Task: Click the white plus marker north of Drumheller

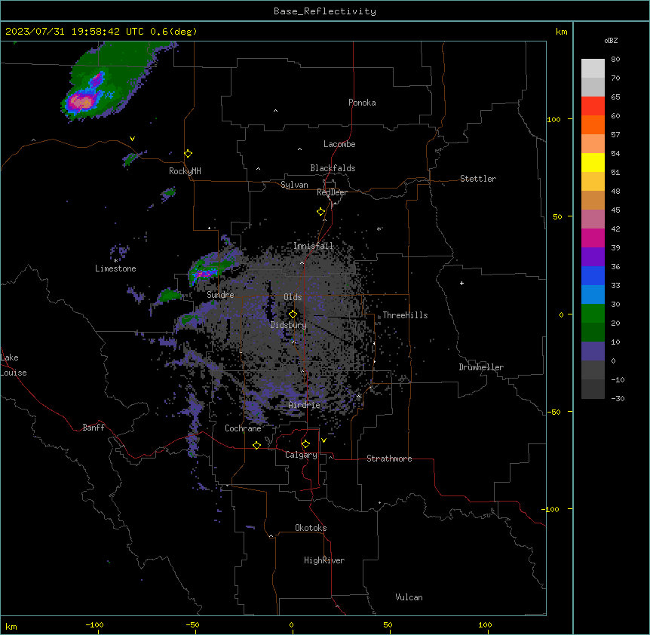Action: tap(461, 283)
